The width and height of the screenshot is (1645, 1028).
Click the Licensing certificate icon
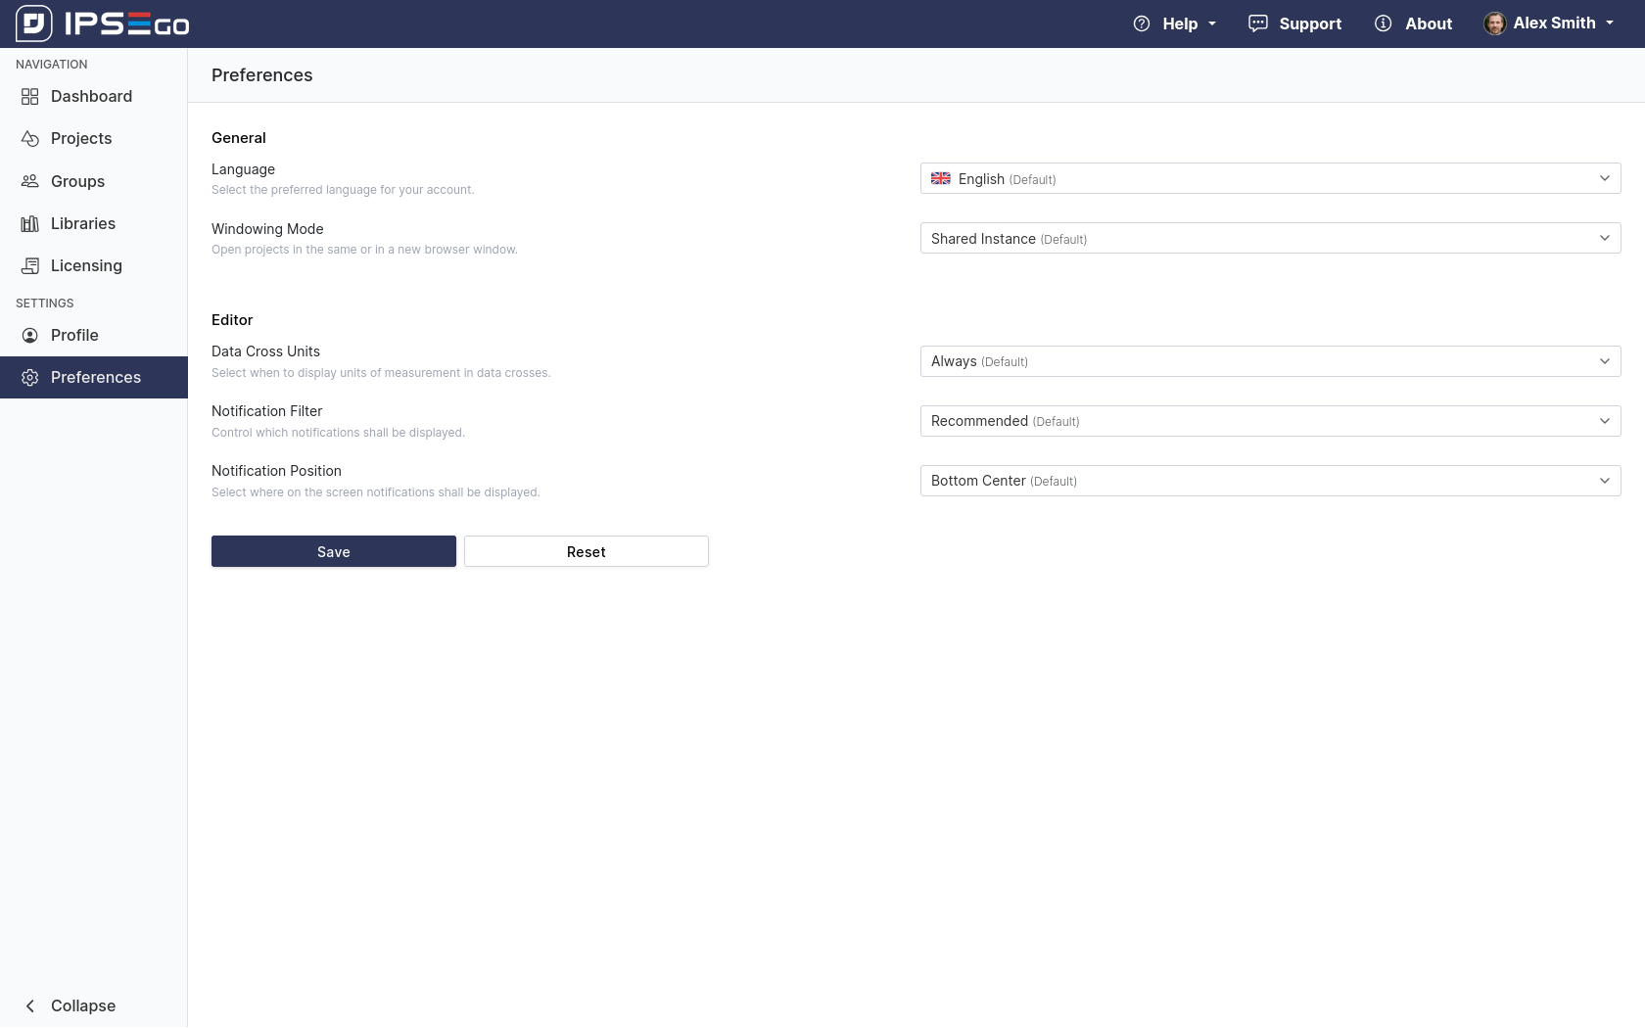click(x=30, y=266)
